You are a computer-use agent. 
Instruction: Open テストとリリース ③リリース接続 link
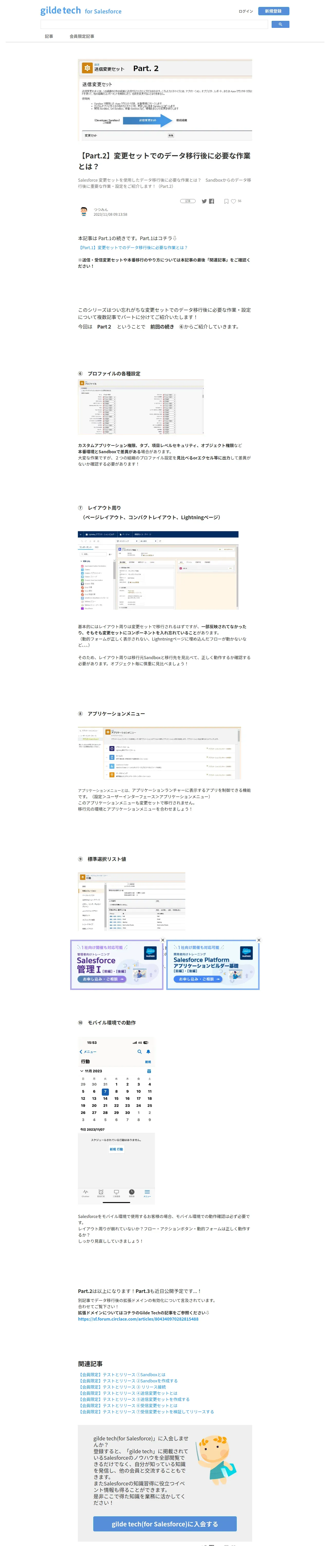[x=122, y=1387]
